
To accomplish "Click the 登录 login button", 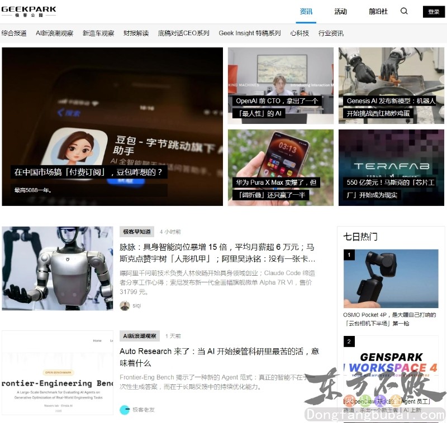I will point(434,12).
